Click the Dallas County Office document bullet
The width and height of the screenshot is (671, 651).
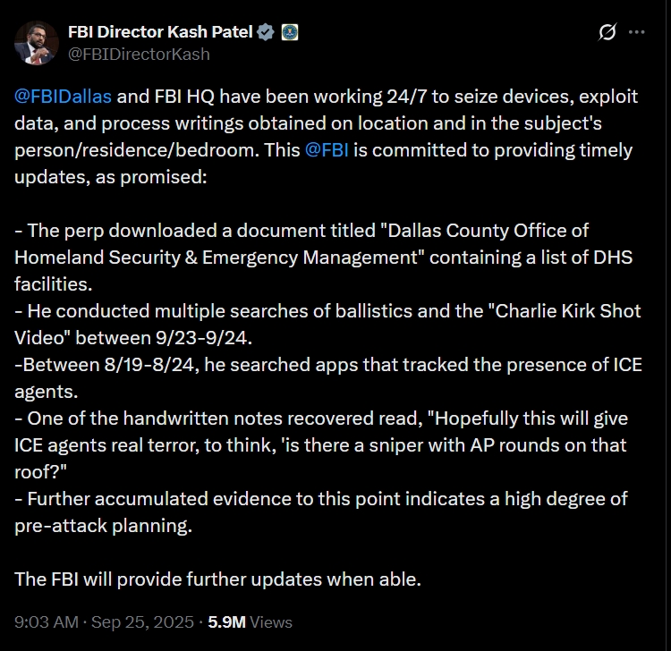(x=324, y=257)
